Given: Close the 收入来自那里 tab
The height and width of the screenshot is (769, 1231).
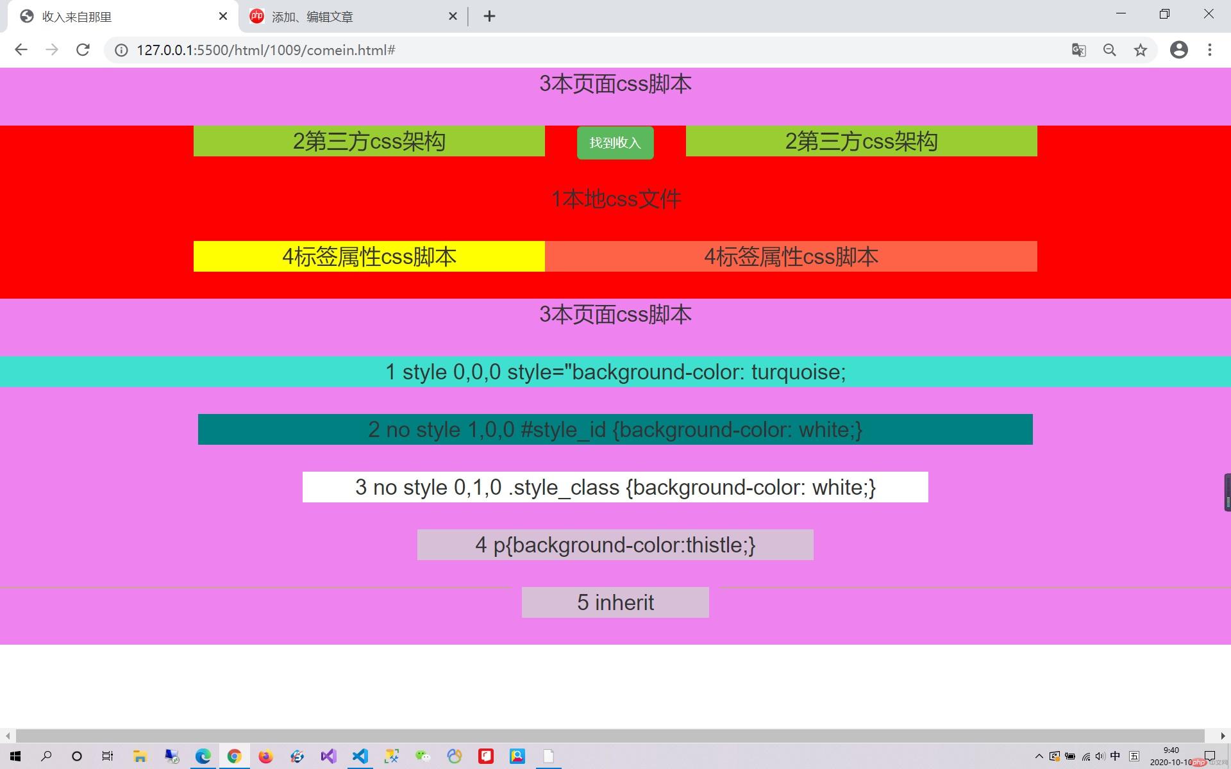Looking at the screenshot, I should [x=223, y=17].
